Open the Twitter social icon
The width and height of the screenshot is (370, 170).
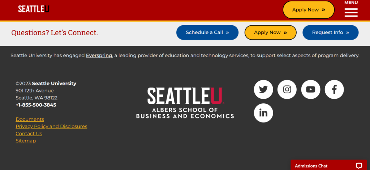(x=263, y=89)
